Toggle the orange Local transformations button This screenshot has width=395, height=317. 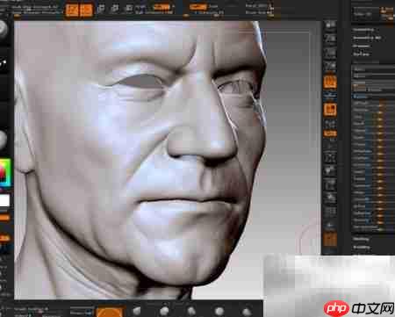(x=330, y=110)
